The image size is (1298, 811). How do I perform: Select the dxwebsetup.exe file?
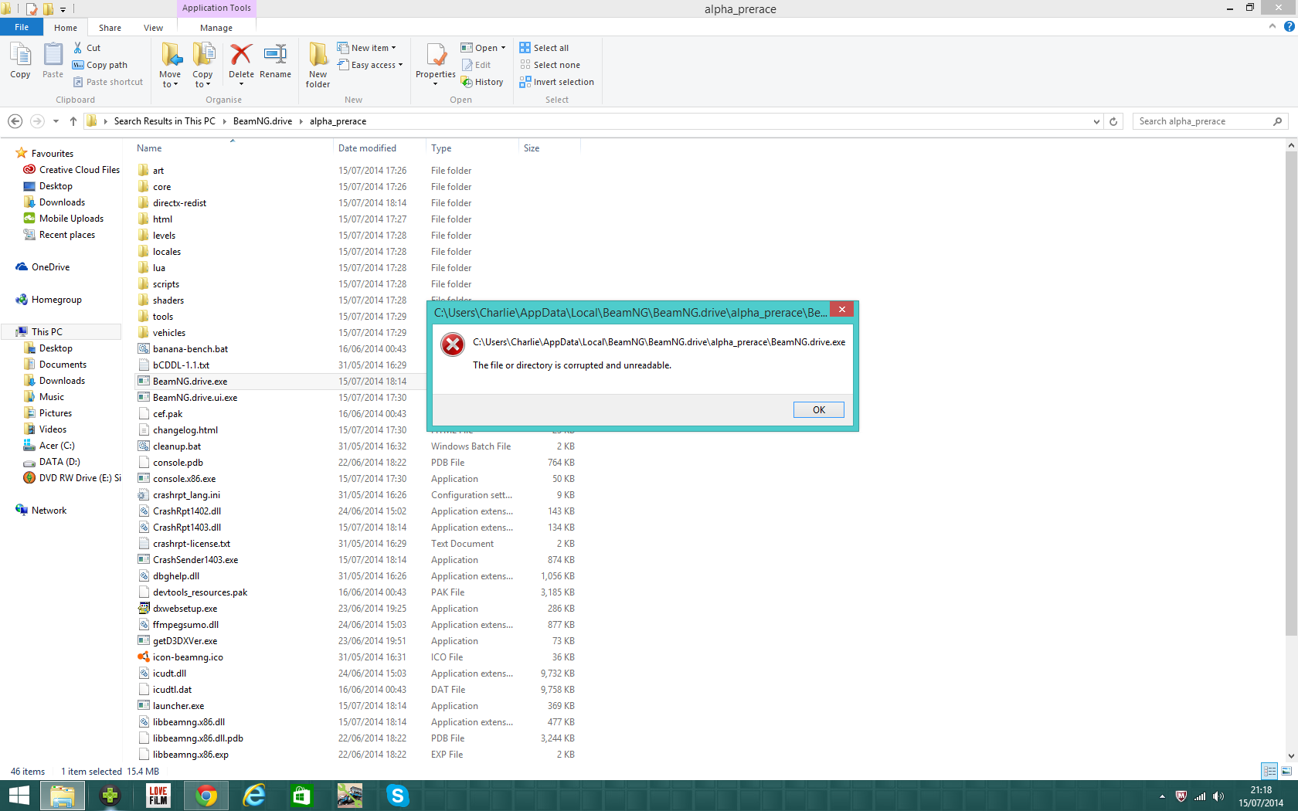pyautogui.click(x=185, y=609)
